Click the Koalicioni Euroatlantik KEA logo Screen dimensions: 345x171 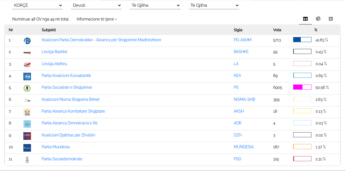click(x=27, y=76)
